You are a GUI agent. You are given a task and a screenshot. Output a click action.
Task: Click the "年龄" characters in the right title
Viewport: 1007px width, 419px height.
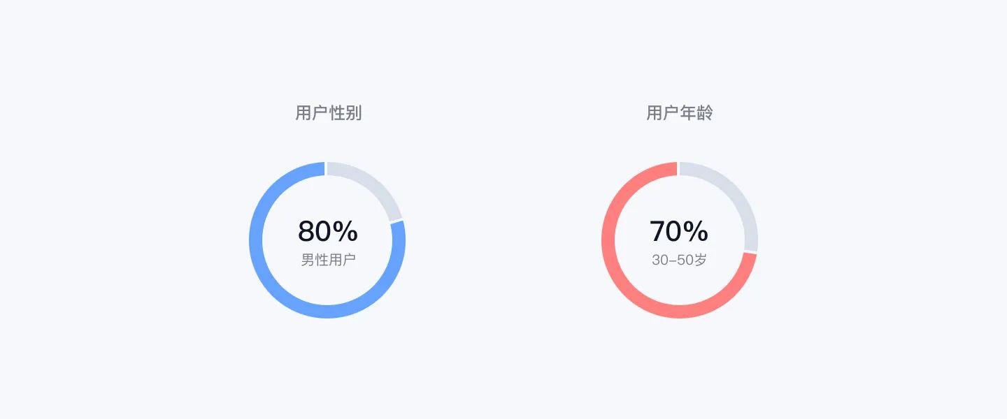[x=696, y=113]
